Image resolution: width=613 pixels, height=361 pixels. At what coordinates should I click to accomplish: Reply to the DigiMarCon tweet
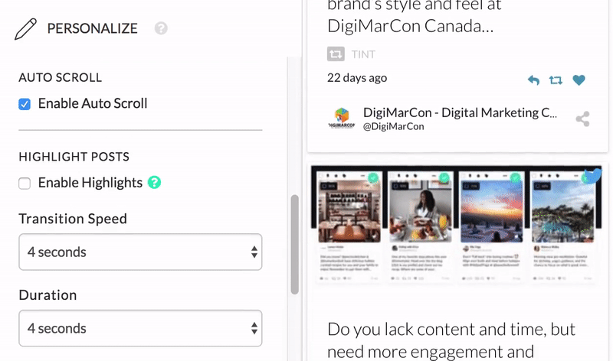pyautogui.click(x=533, y=80)
